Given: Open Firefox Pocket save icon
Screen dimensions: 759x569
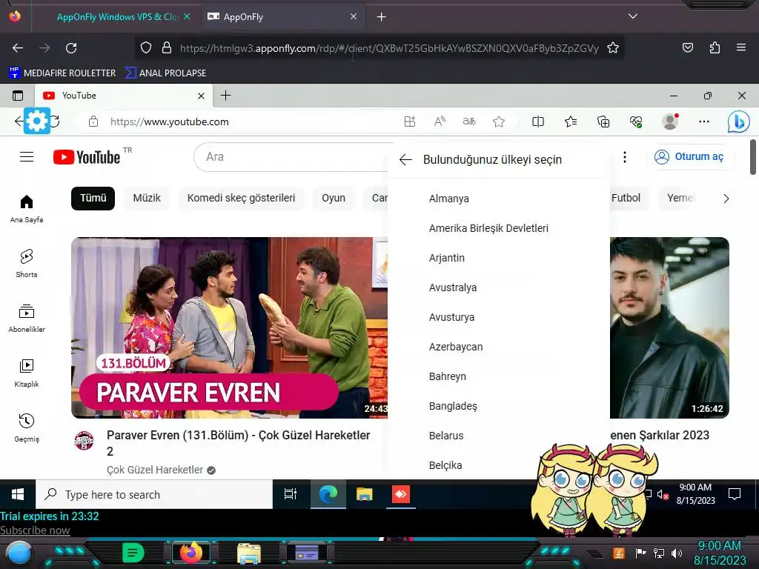Looking at the screenshot, I should [687, 48].
